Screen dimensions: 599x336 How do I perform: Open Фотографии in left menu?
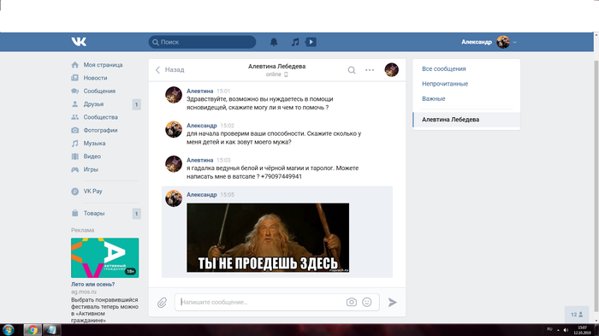100,130
